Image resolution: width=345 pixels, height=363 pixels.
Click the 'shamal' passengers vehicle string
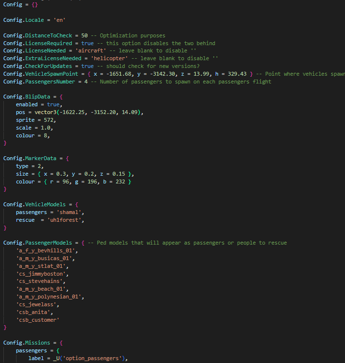click(69, 212)
